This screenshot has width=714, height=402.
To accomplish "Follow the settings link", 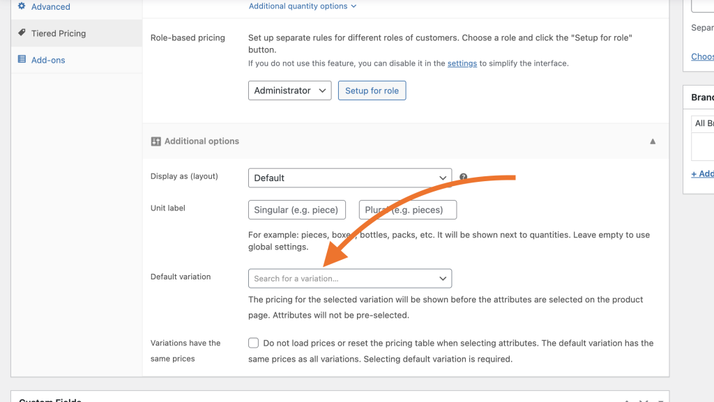I will tap(462, 63).
